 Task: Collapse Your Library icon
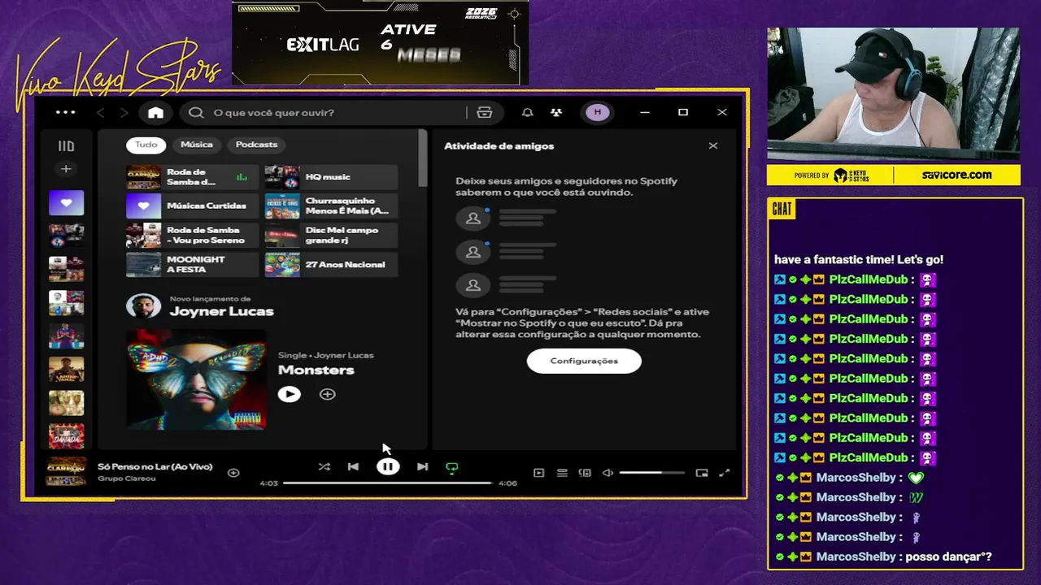66,146
